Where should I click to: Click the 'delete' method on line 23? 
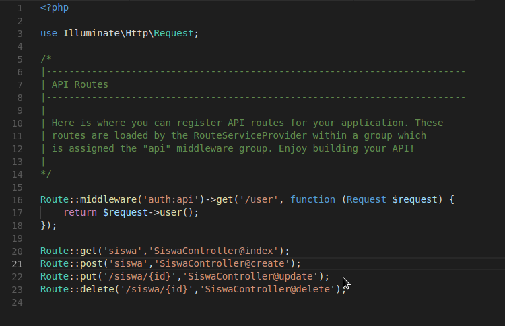pos(97,289)
